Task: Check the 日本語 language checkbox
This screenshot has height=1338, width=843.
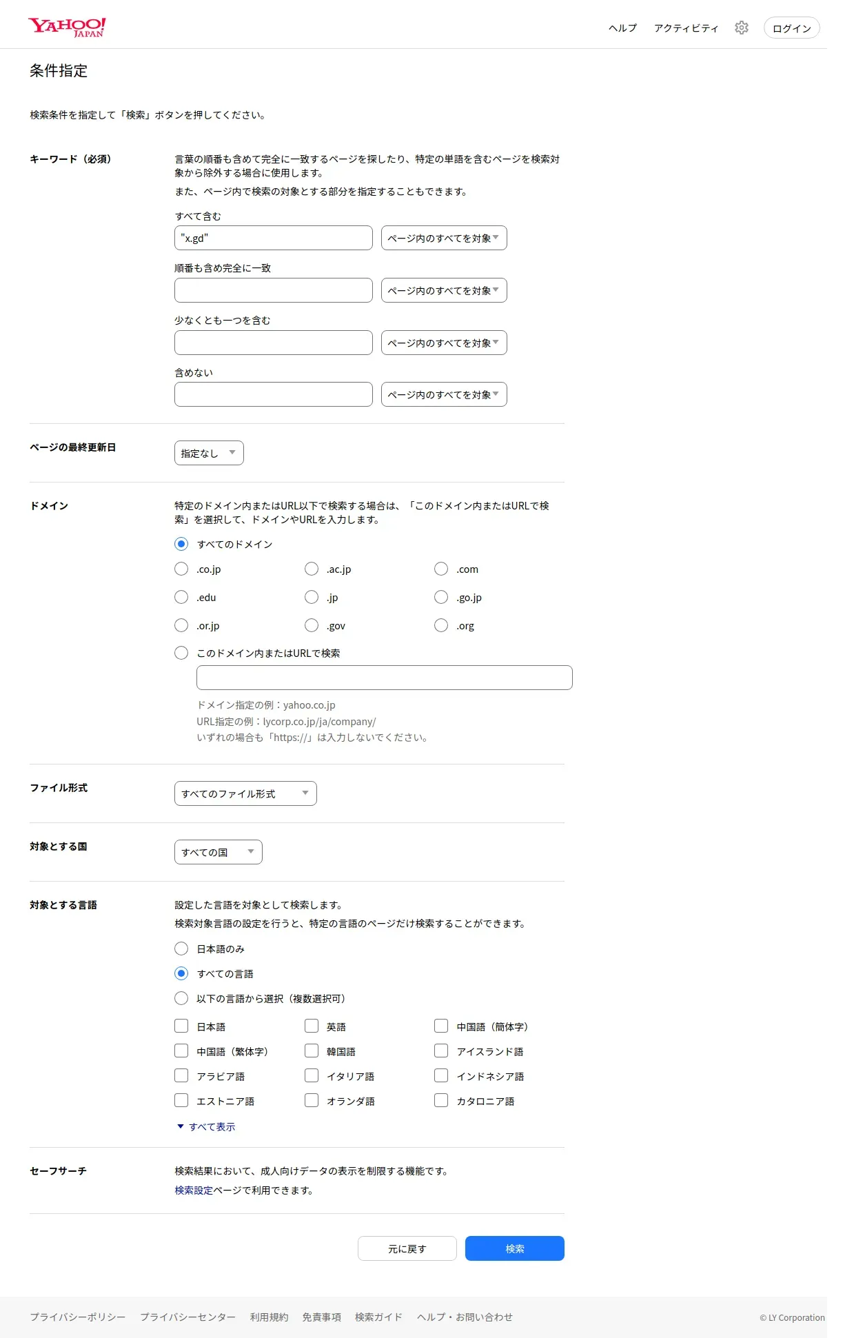Action: point(181,1026)
